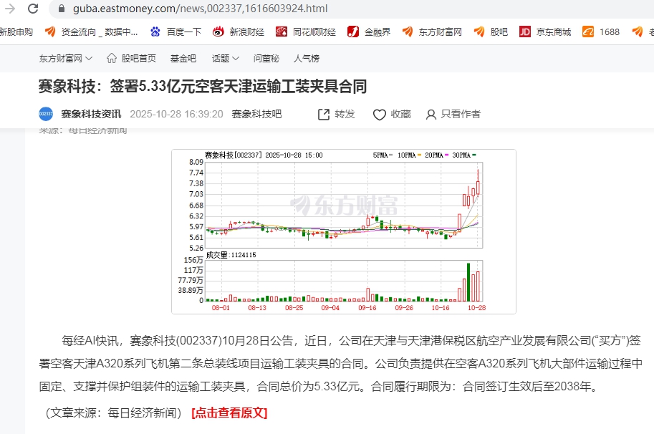Click the 5PMA legend label
The image size is (654, 434).
pos(380,155)
